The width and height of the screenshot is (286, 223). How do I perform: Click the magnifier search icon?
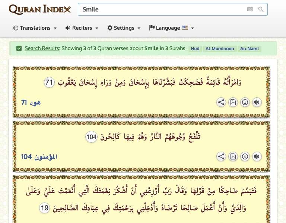coord(261,9)
